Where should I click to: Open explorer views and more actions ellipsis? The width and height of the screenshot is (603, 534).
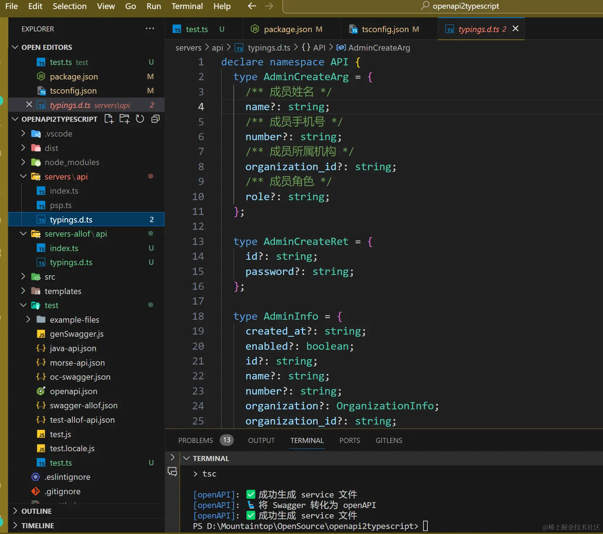coord(150,29)
